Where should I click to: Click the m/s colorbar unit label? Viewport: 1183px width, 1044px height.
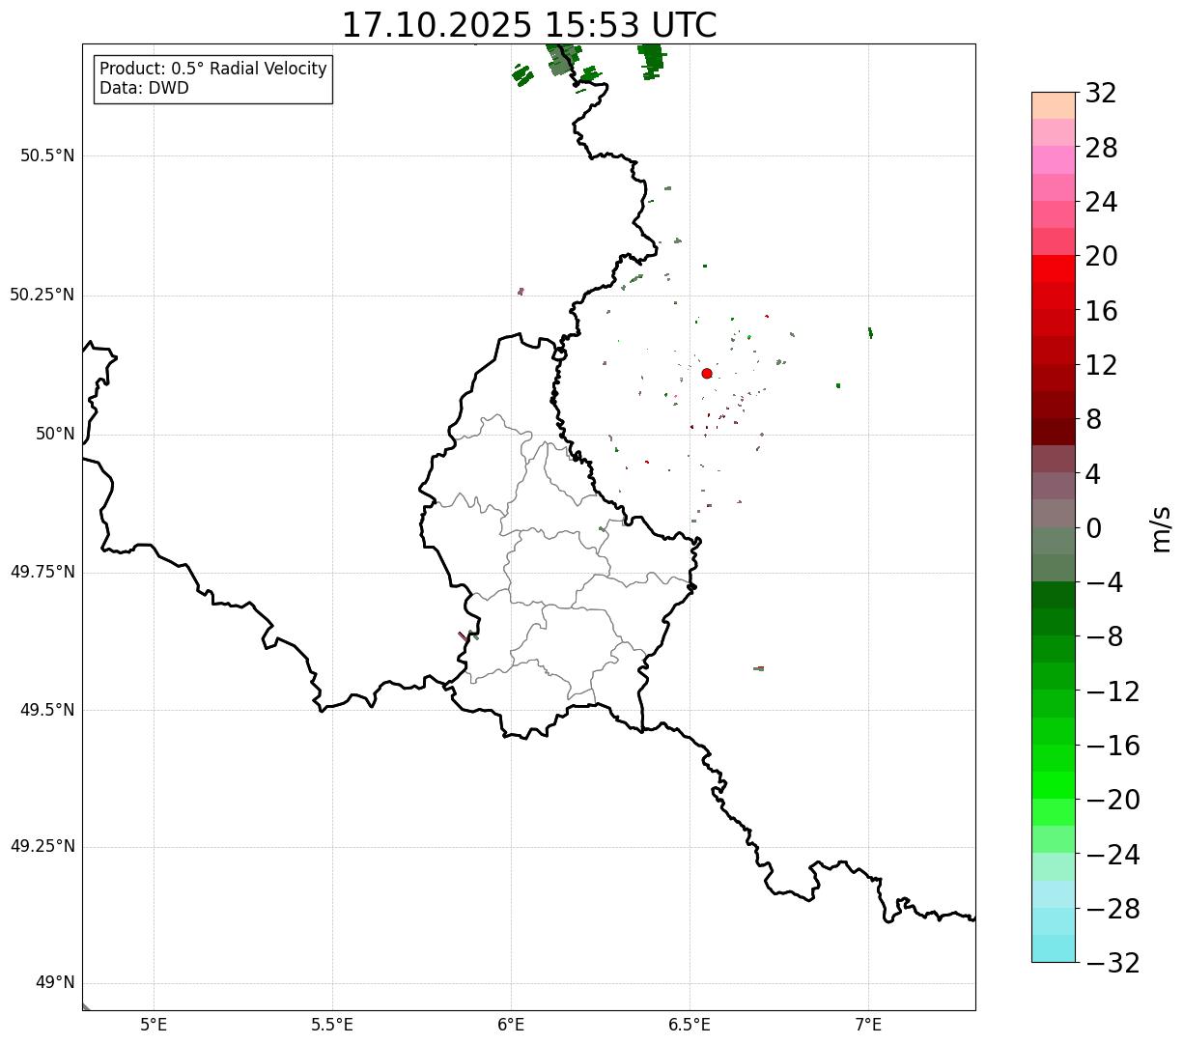tap(1161, 528)
